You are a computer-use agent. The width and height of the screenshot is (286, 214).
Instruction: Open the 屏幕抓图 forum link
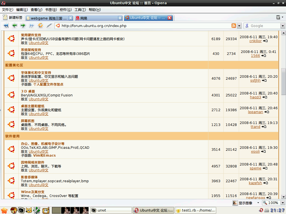click(28, 121)
